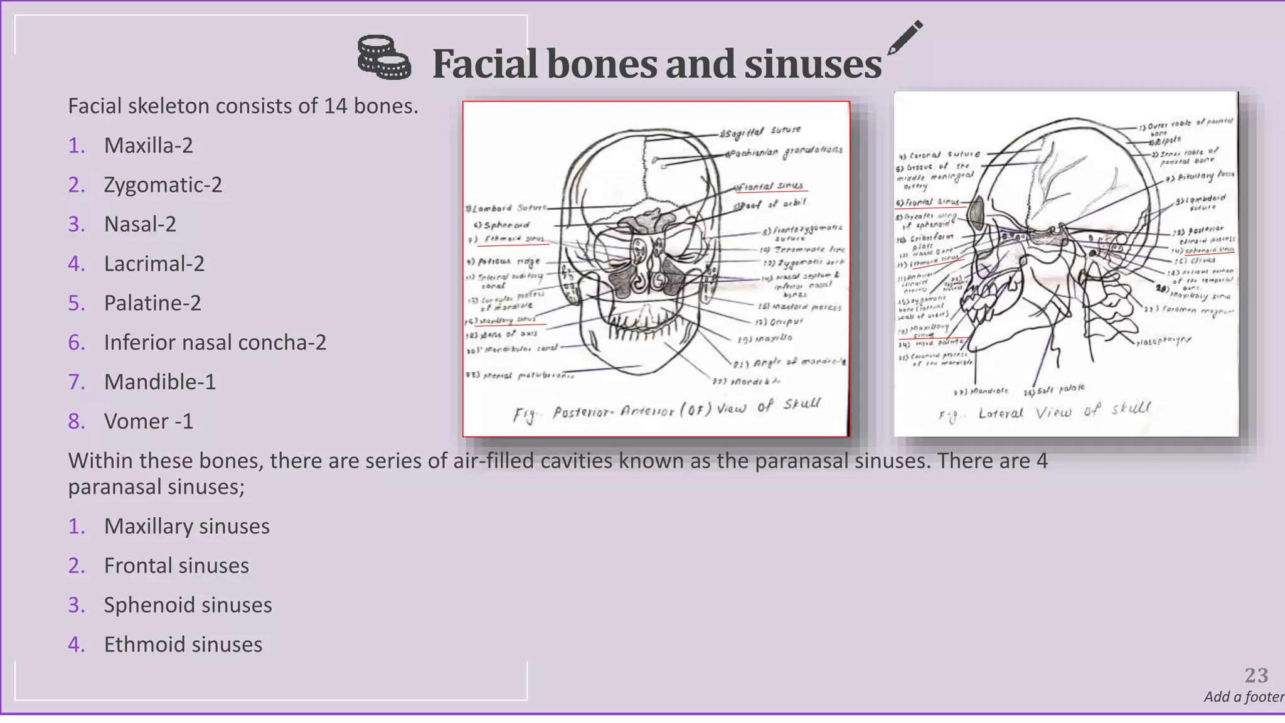Click 'Facial skeleton consists of 14 bones.' text
This screenshot has height=723, width=1285.
click(x=243, y=105)
